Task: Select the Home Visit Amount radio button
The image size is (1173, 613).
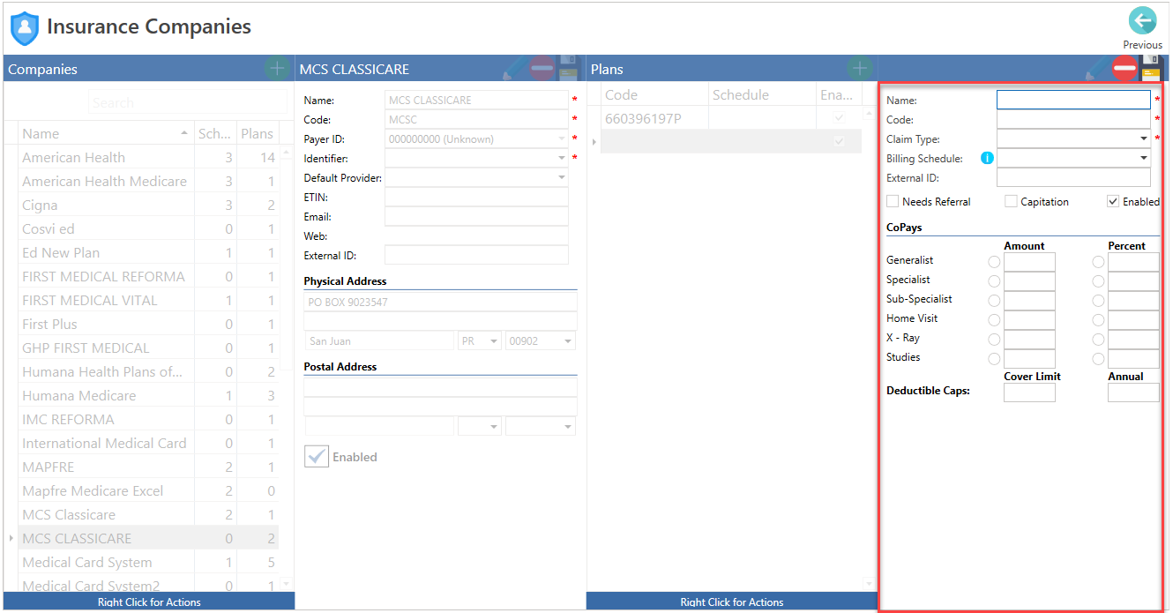Action: 994,320
